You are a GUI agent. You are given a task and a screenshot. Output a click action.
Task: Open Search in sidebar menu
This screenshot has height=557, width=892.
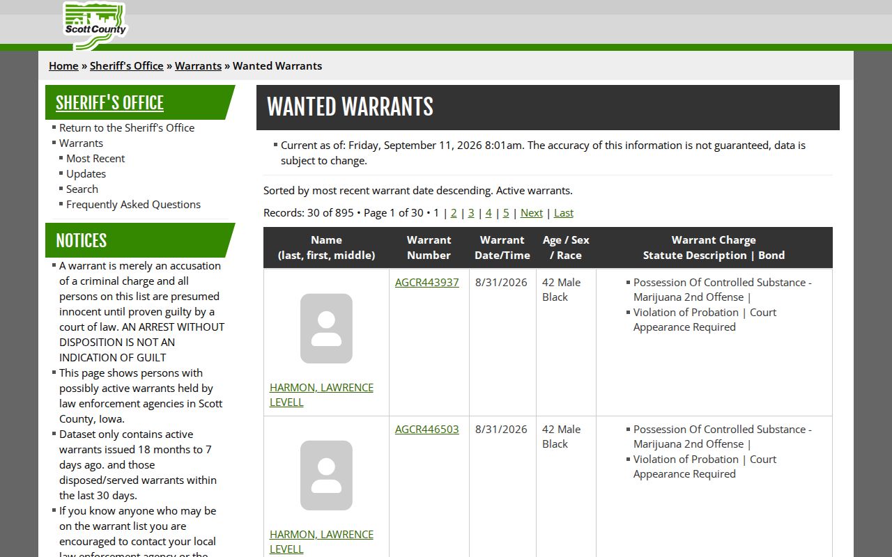click(x=82, y=189)
